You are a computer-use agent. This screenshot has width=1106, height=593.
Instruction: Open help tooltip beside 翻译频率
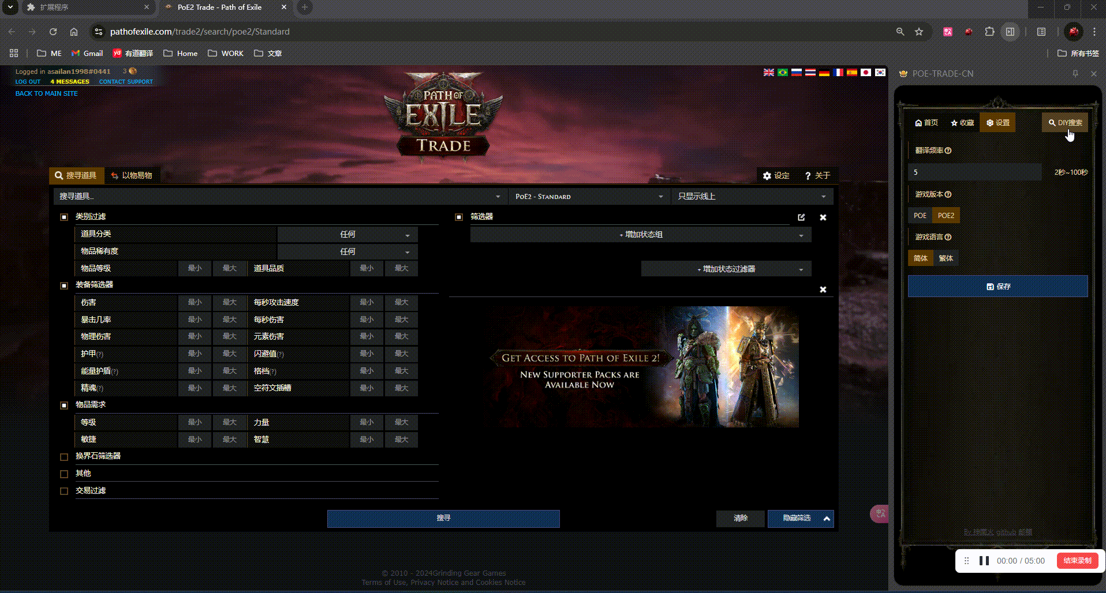pyautogui.click(x=948, y=151)
